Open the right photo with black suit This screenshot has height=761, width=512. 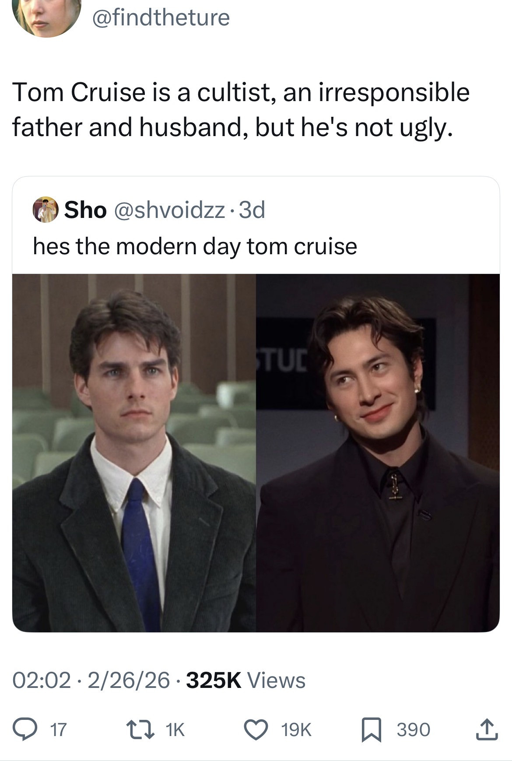click(x=378, y=452)
